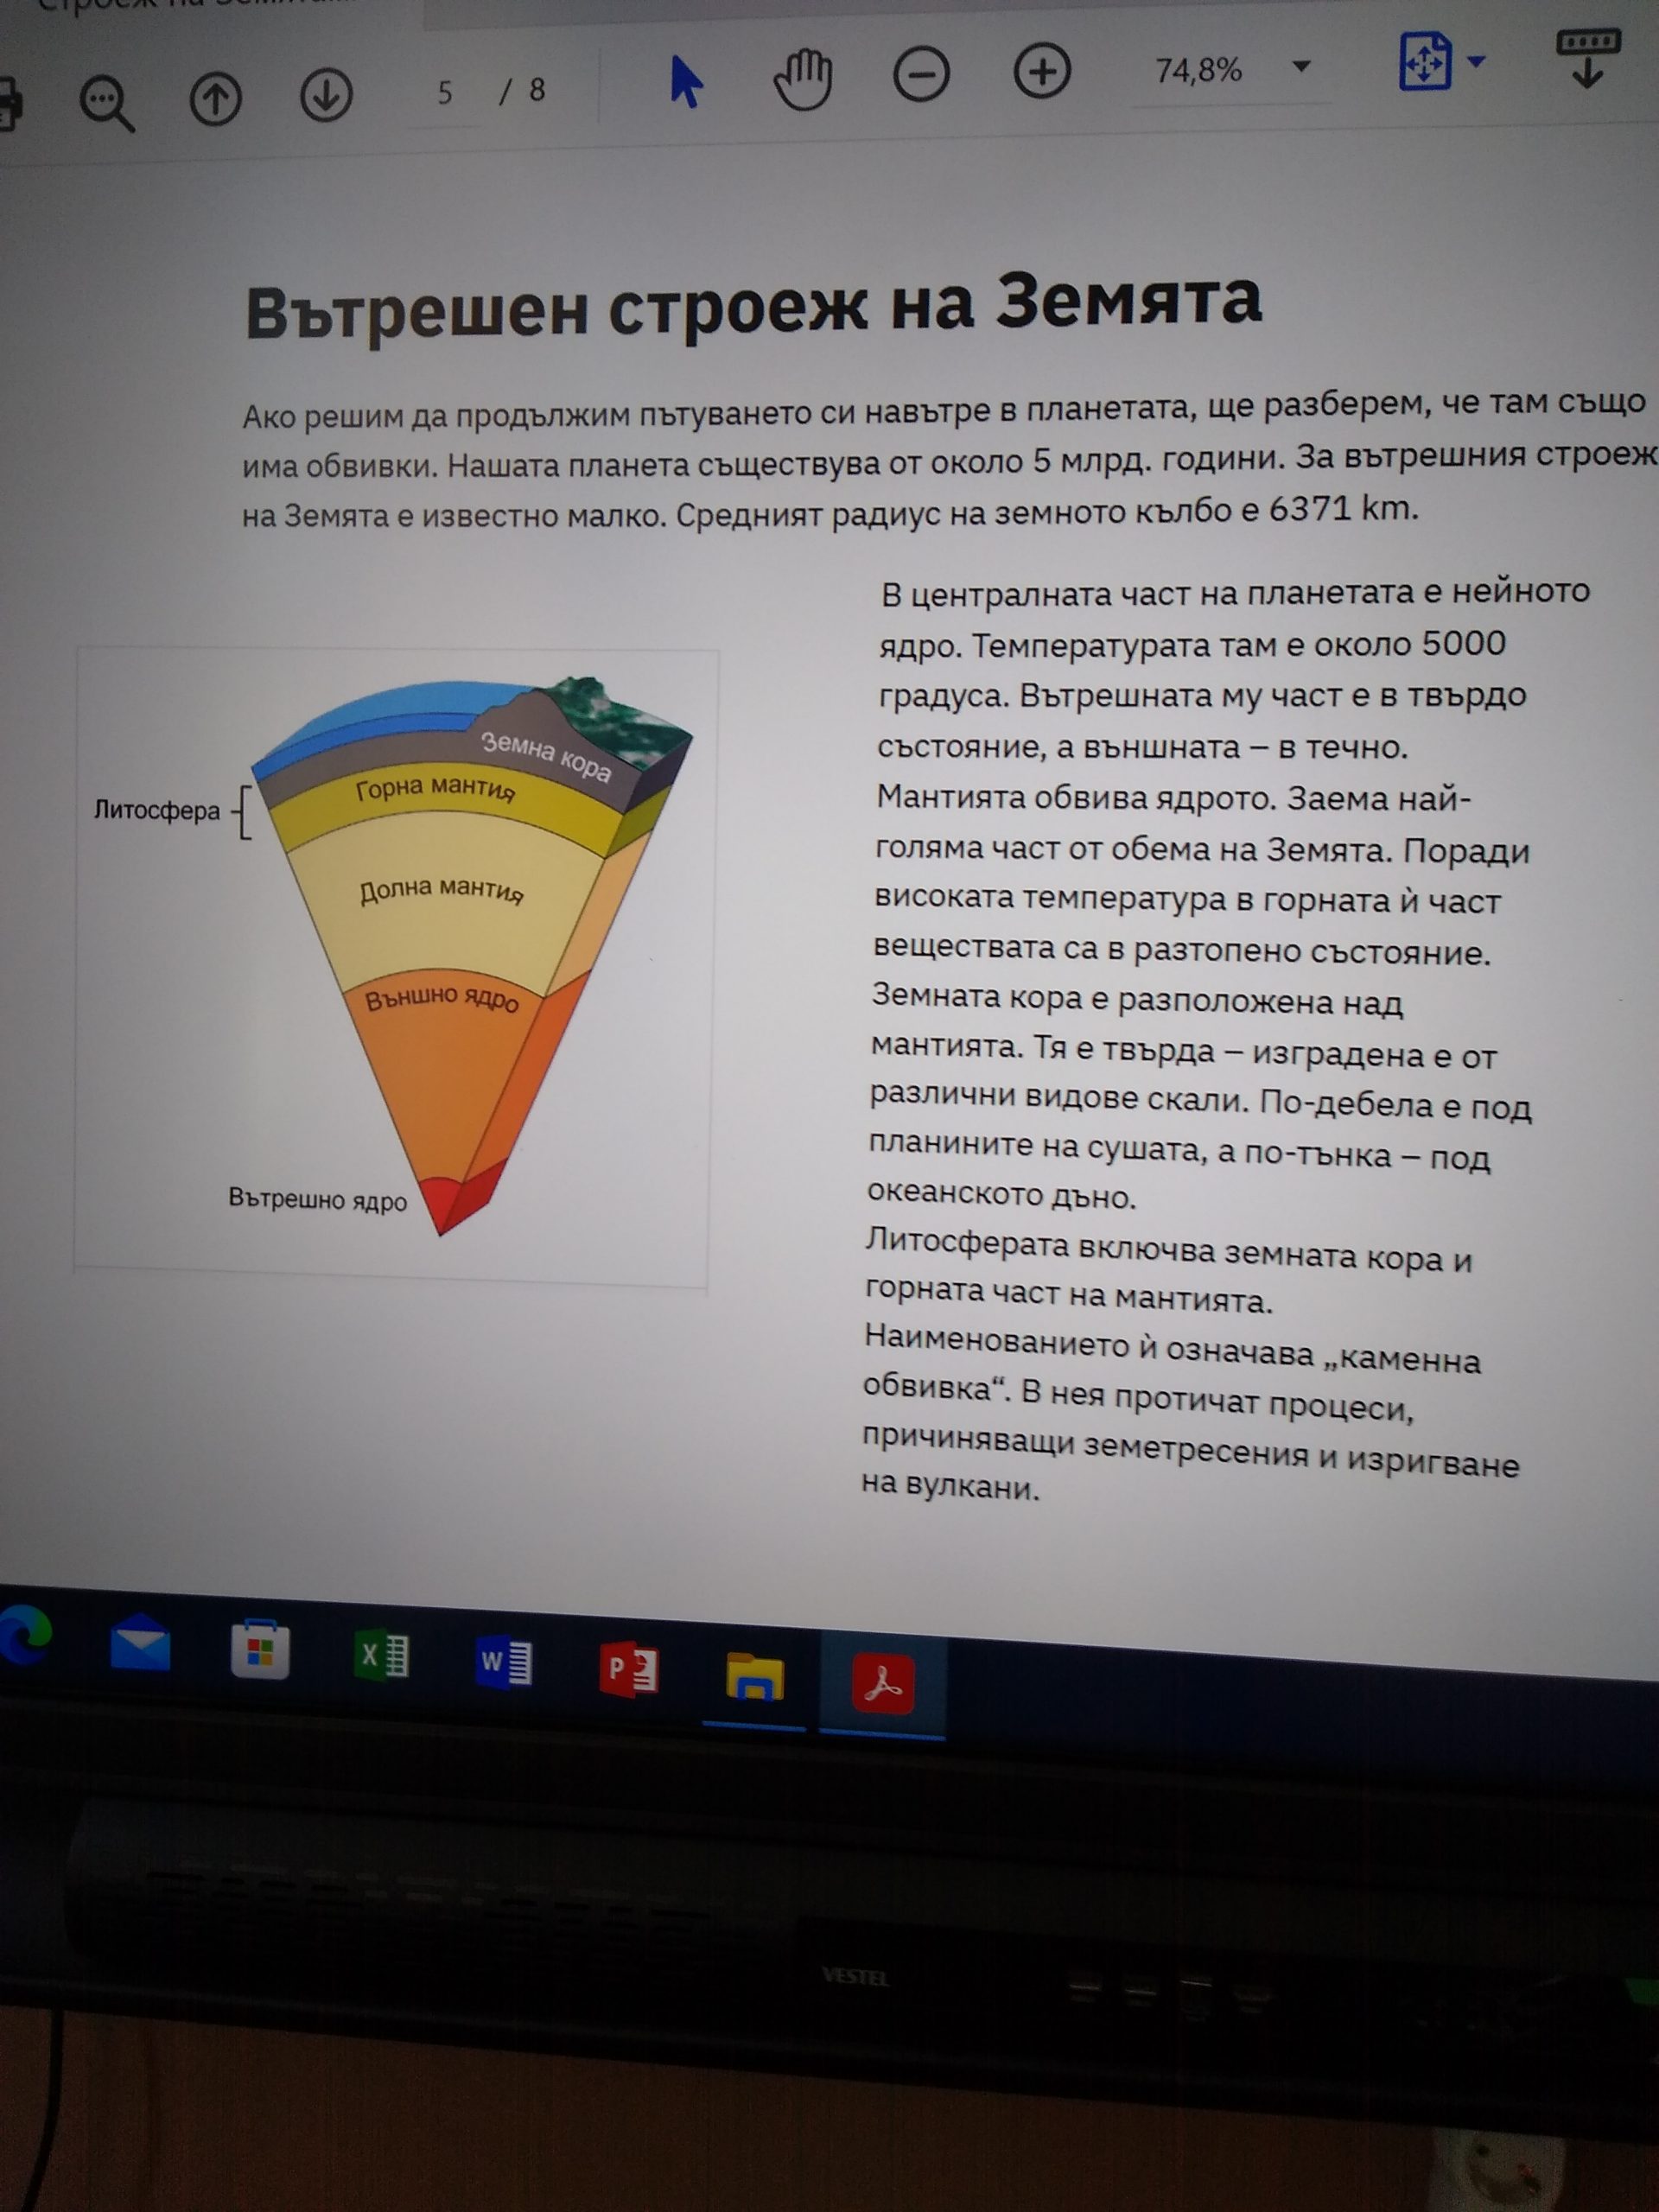1659x2212 pixels.
Task: Click the line starting "Мантията обвива ядрото"
Action: click(1173, 798)
